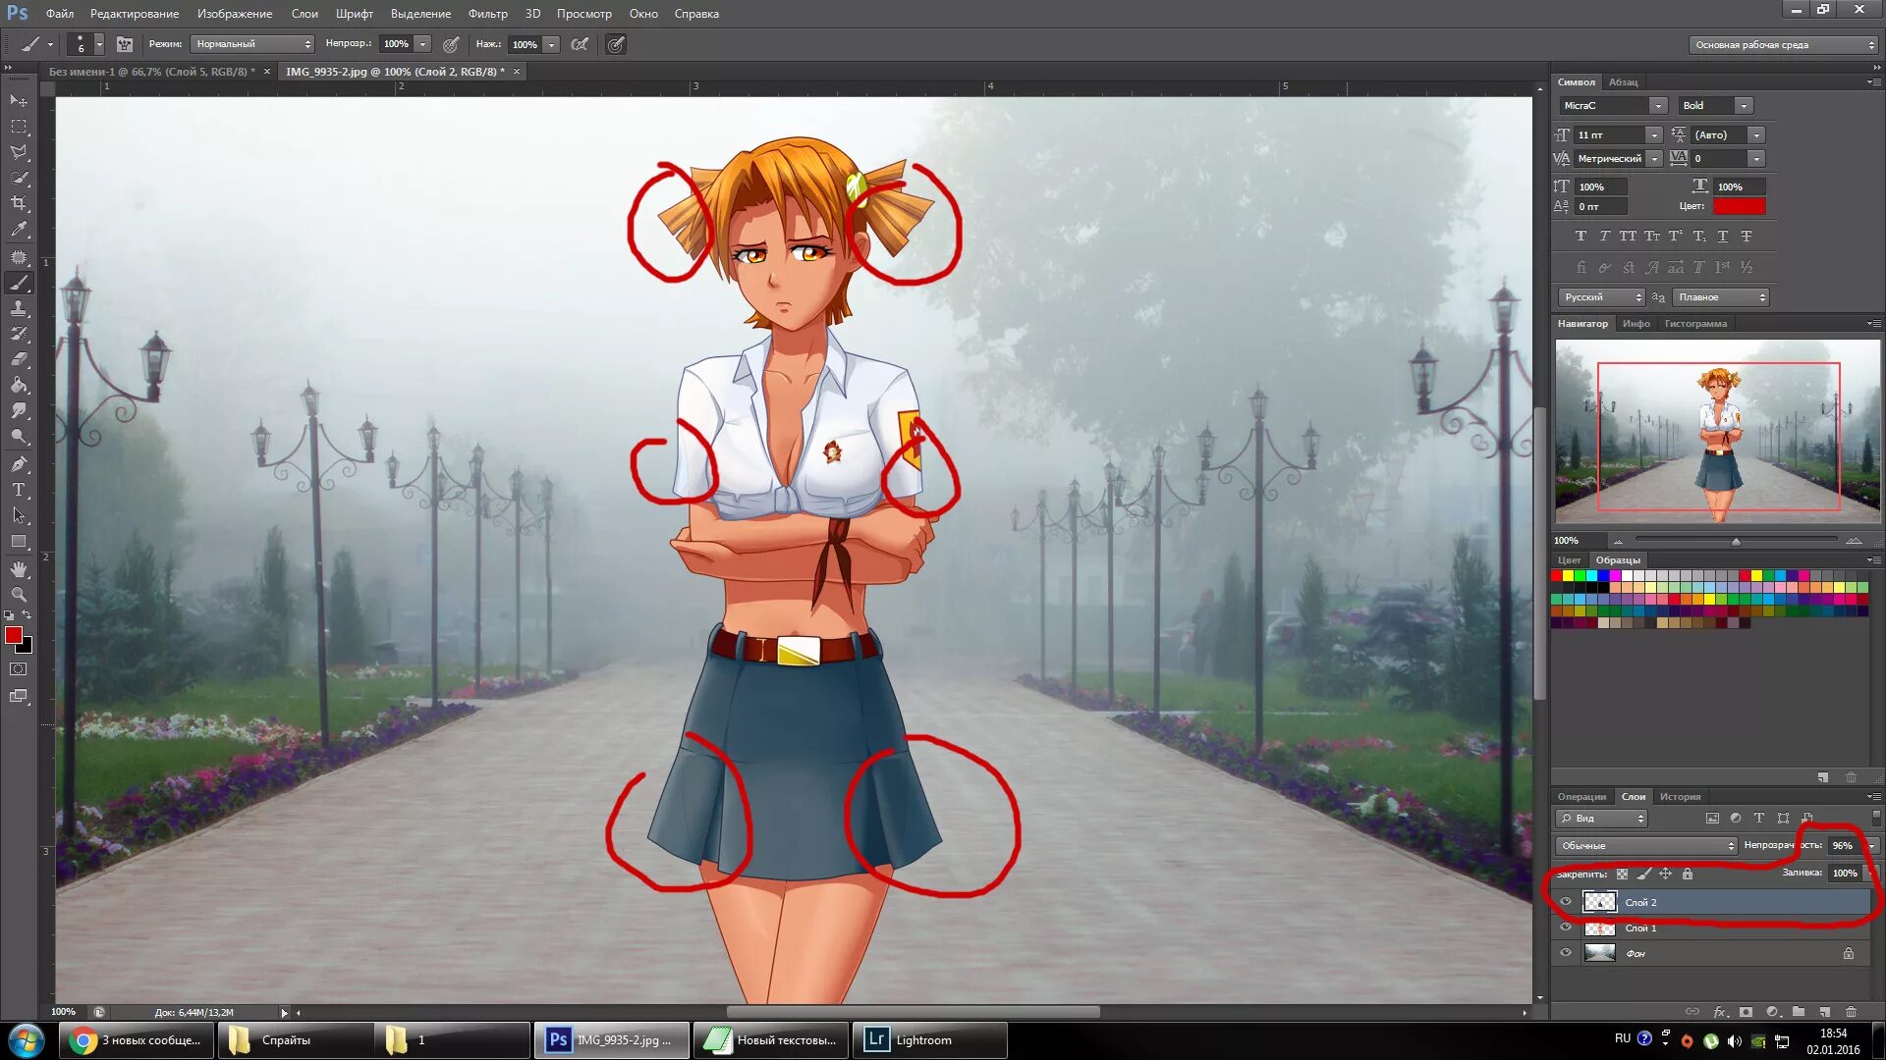
Task: Toggle lock all padlock icon
Action: pos(1688,874)
